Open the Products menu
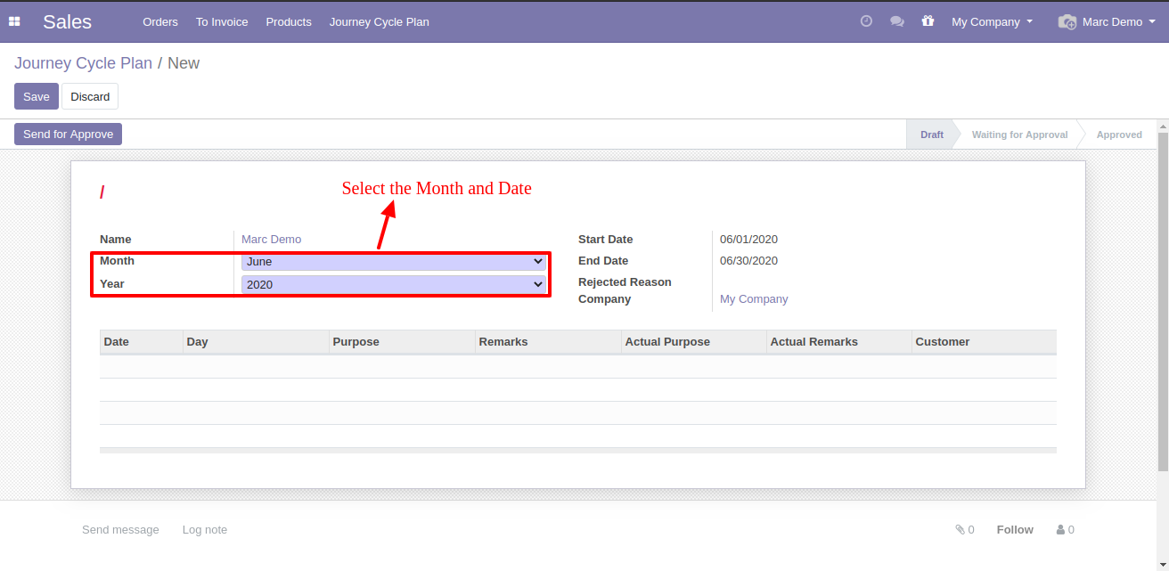Screen dimensions: 1169x571 [289, 21]
